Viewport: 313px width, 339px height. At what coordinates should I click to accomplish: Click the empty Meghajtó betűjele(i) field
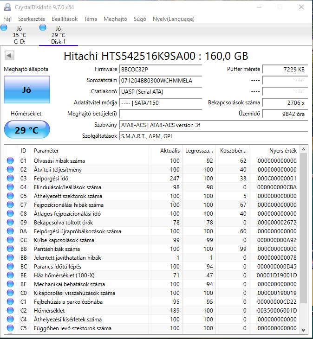160,114
